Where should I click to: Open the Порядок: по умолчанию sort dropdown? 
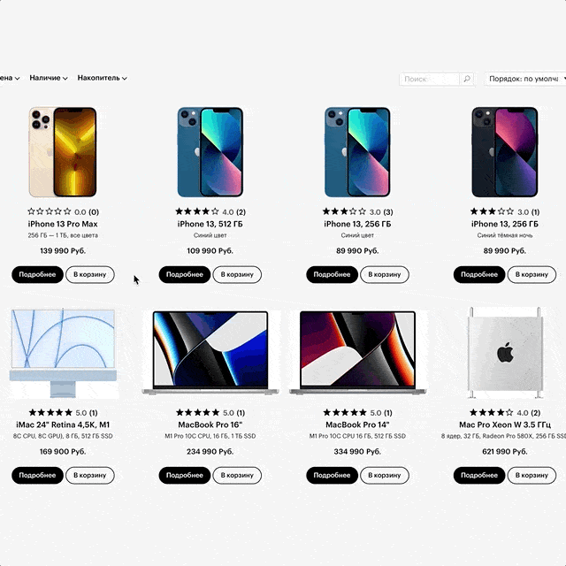click(x=525, y=79)
